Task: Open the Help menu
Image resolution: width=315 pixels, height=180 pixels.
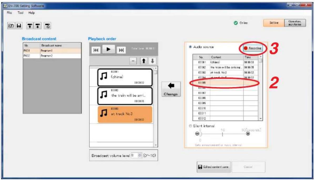Action: (x=31, y=13)
